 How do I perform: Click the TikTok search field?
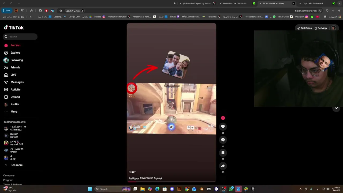click(20, 37)
